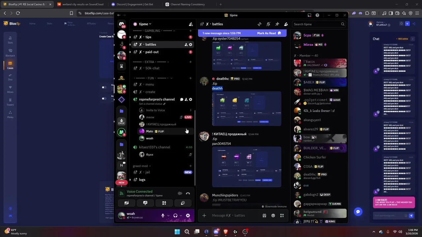Open deathhc's battle screenshot thumbnail
This screenshot has width=422, height=237.
pos(247,109)
